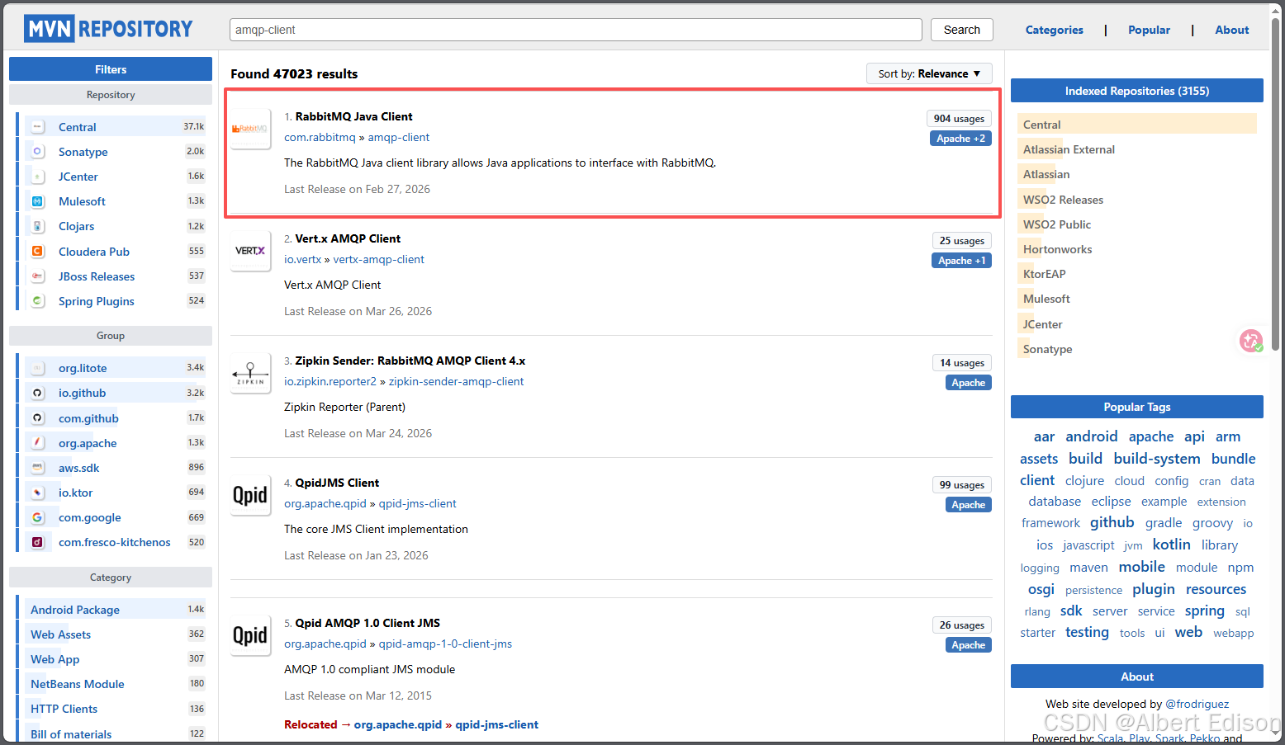Image resolution: width=1285 pixels, height=745 pixels.
Task: Open the Sort by Relevance dropdown
Action: coord(929,73)
